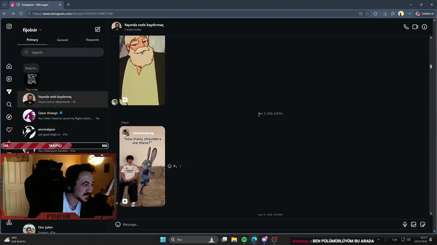Go to Instagram Home
Image resolution: width=437 pixels, height=245 pixels.
tap(9, 66)
